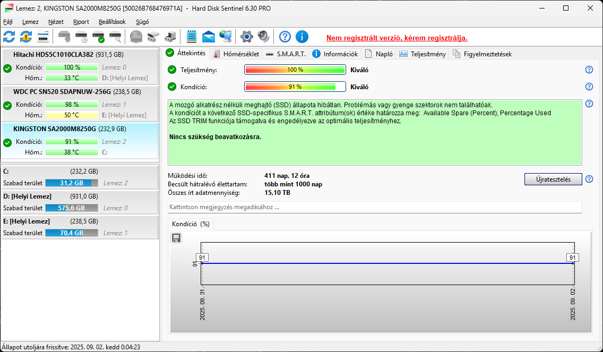Click the disk bar panel toolbar icon

pyautogui.click(x=42, y=37)
